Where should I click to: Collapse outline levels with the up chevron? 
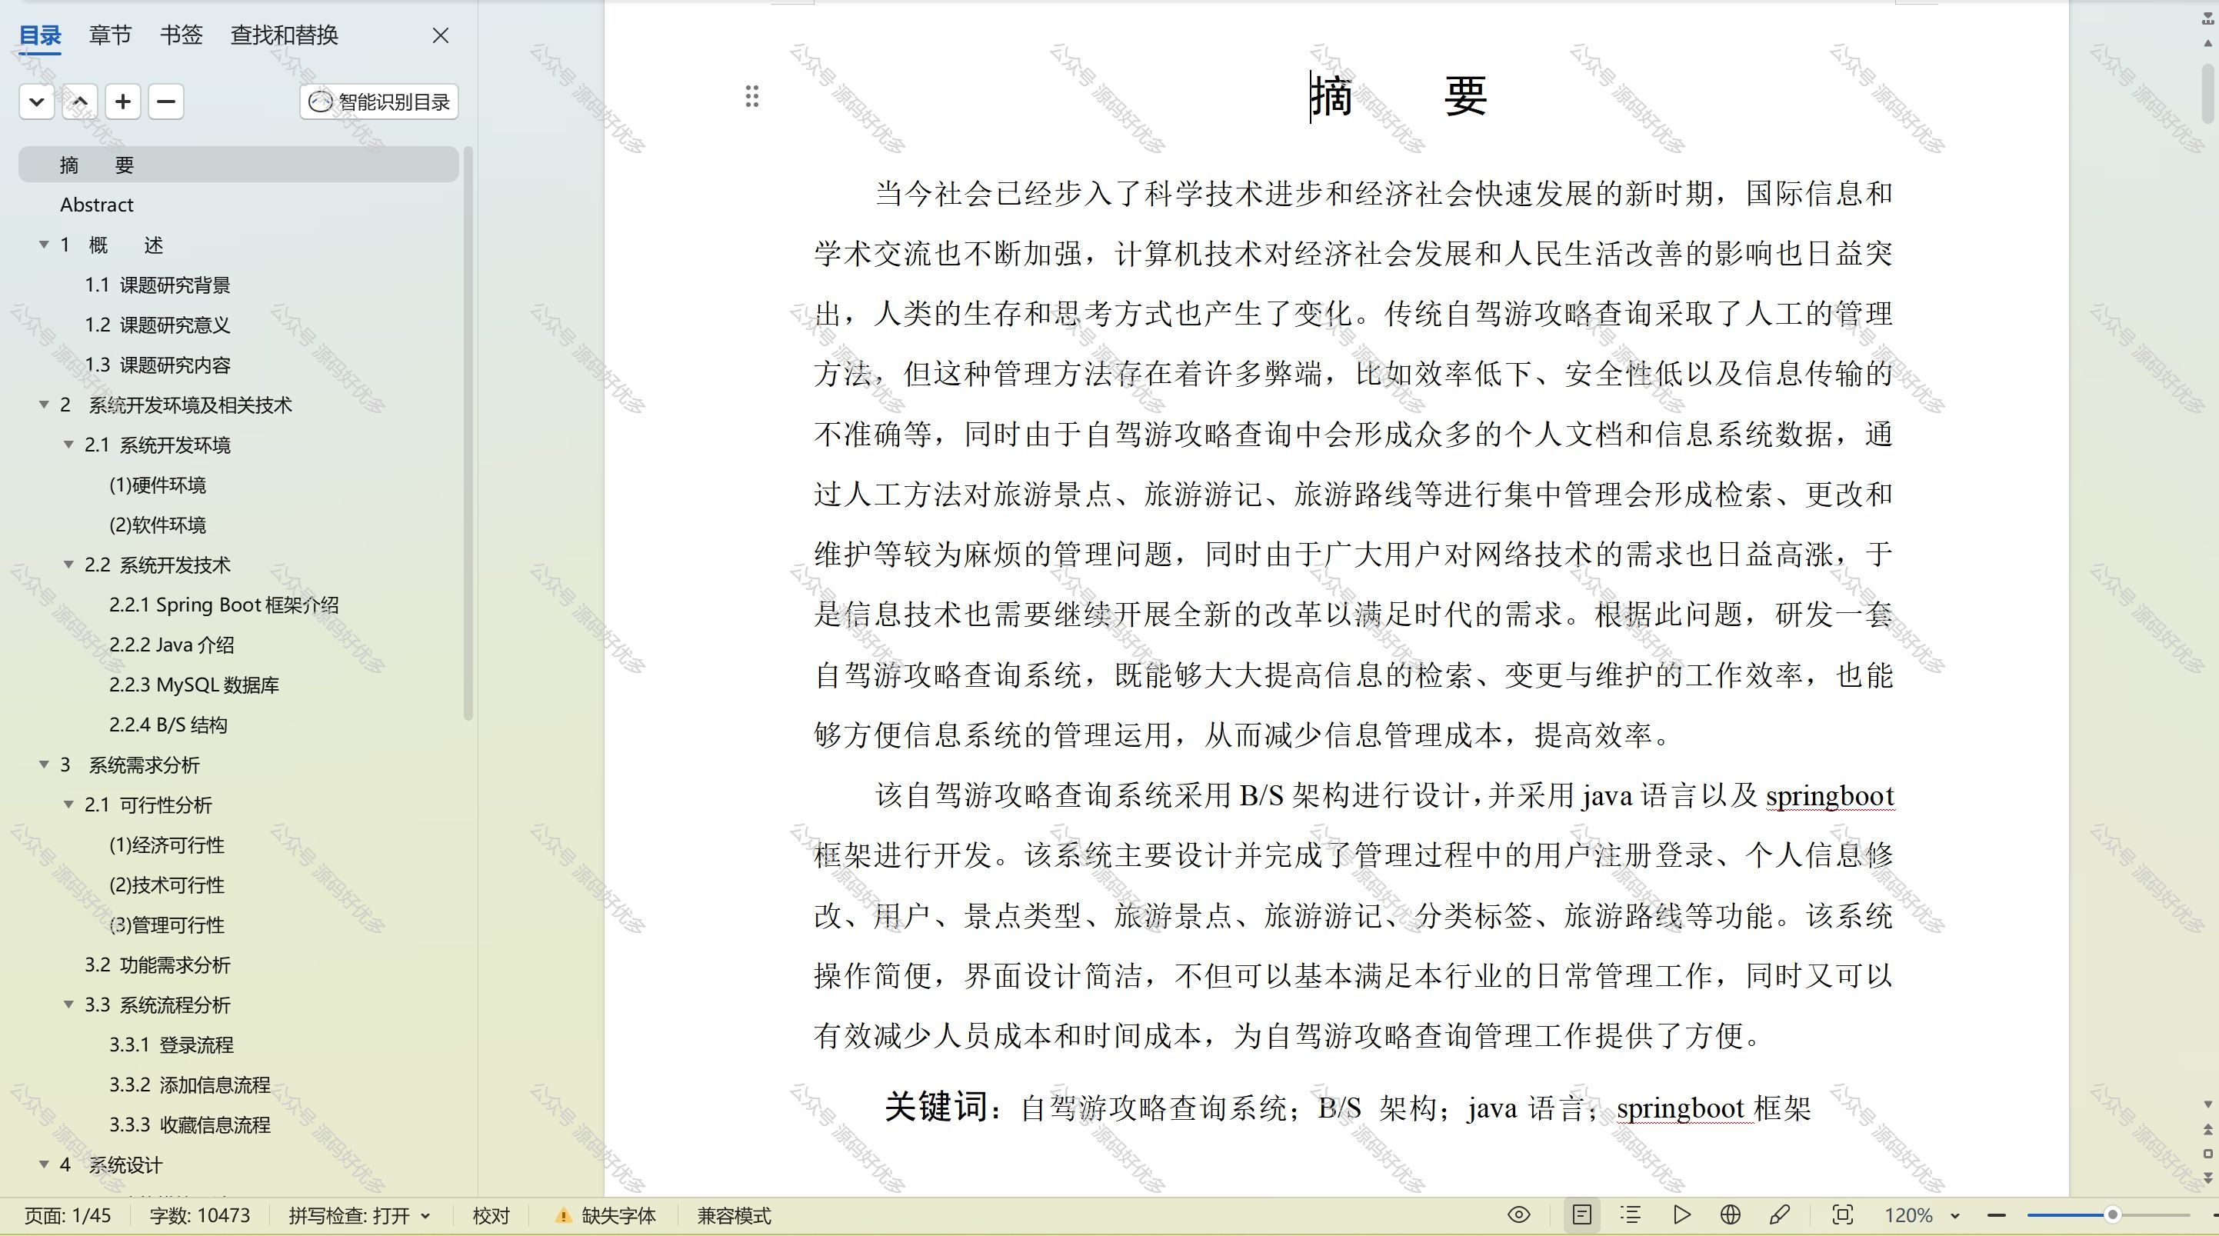[80, 102]
